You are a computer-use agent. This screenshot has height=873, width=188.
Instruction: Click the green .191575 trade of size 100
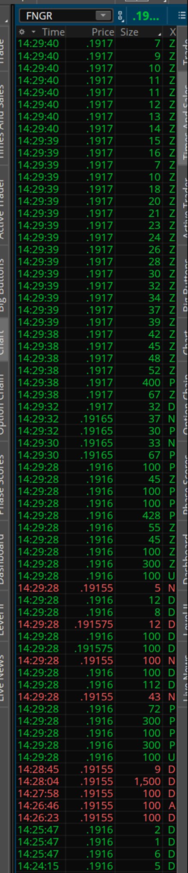96,648
